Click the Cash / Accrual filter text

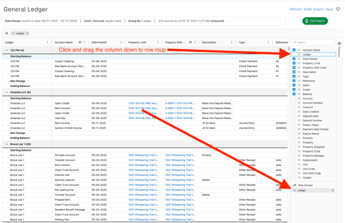pos(102,21)
